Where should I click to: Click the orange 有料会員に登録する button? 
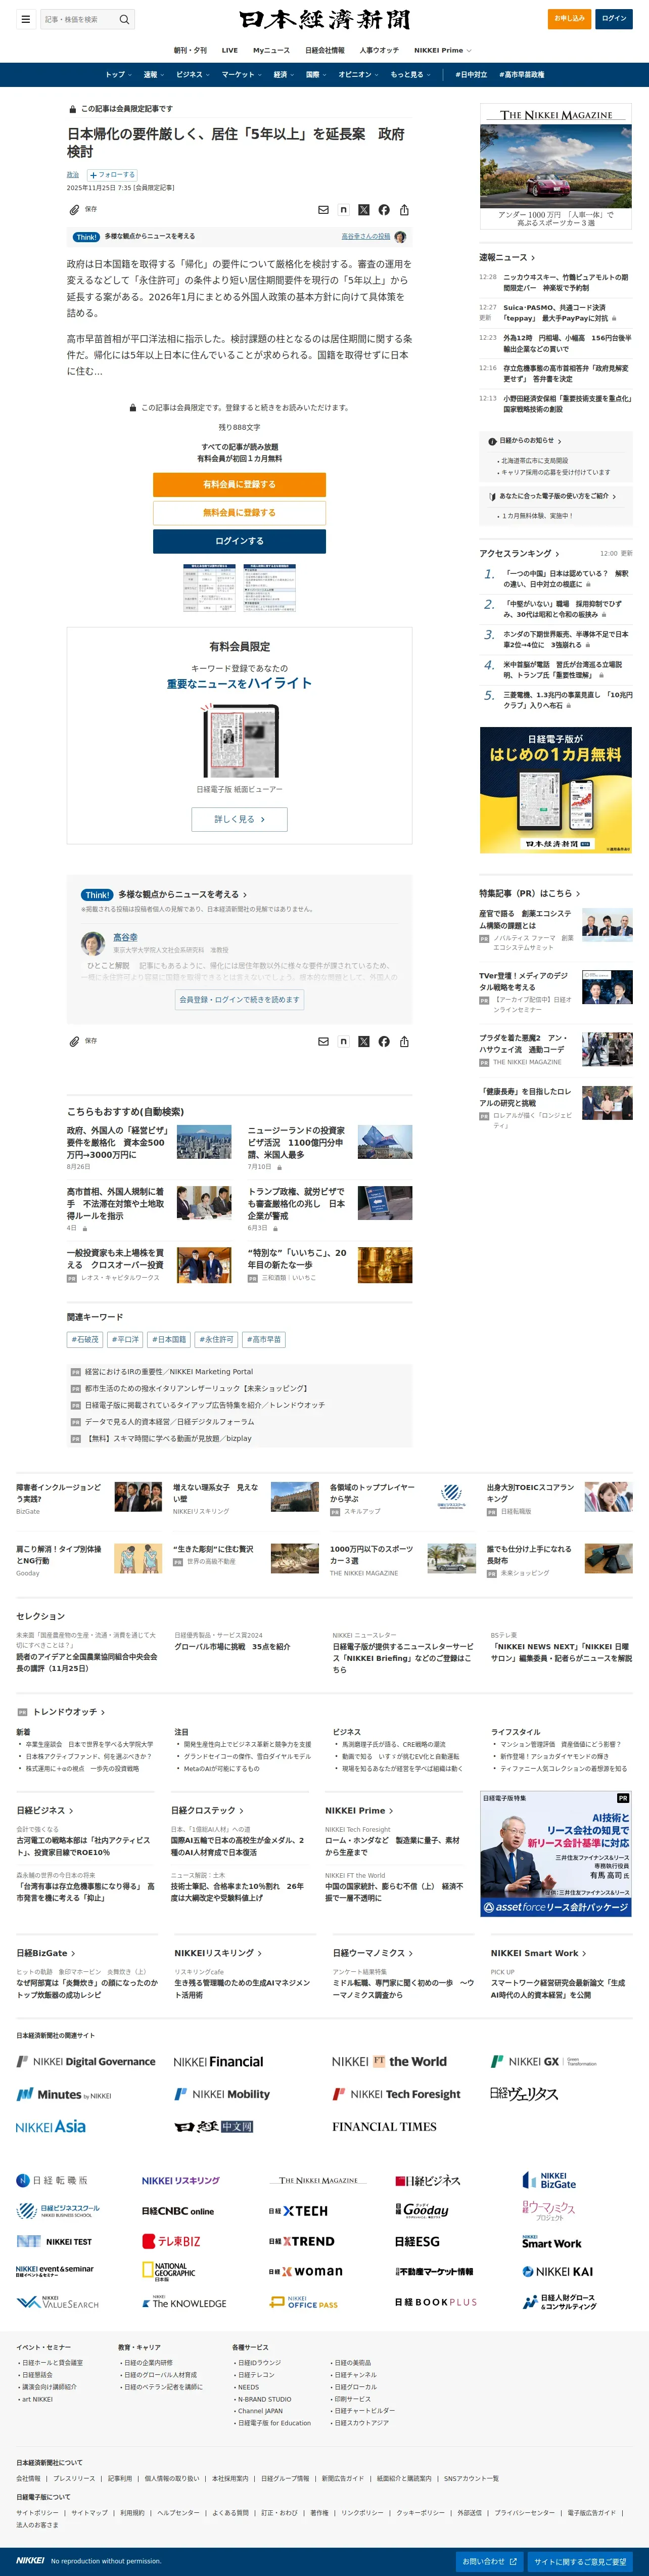(x=240, y=484)
